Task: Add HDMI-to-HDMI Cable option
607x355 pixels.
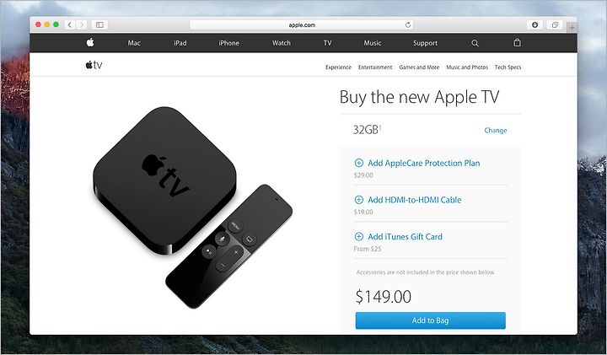Action: [x=408, y=200]
